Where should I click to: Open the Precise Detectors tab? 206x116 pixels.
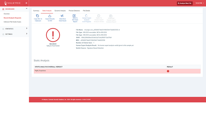click(74, 11)
